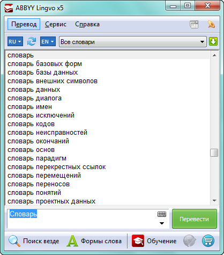
Task: Click the Обучение button label
Action: [x=161, y=241]
